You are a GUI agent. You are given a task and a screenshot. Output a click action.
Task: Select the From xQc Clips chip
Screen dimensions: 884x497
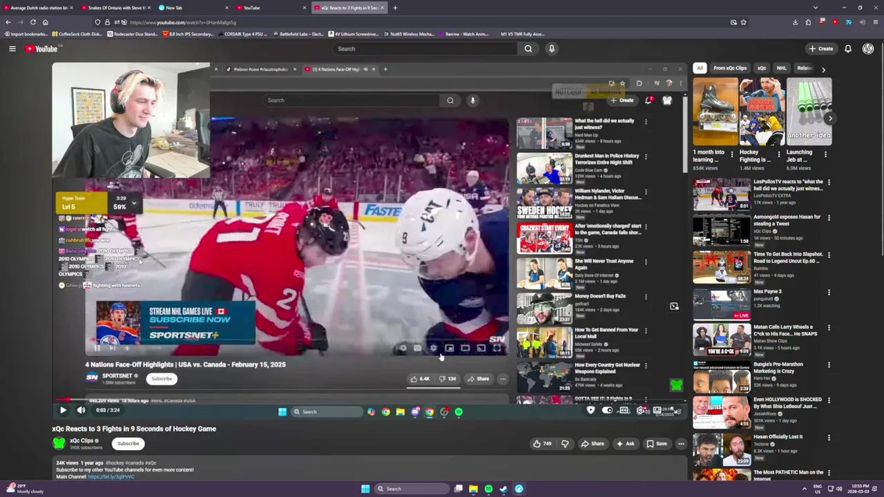[x=730, y=68]
